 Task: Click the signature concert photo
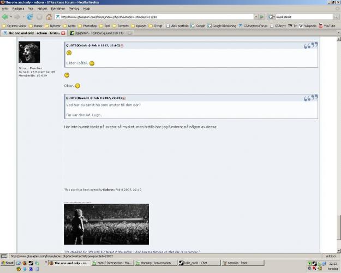pyautogui.click(x=106, y=224)
